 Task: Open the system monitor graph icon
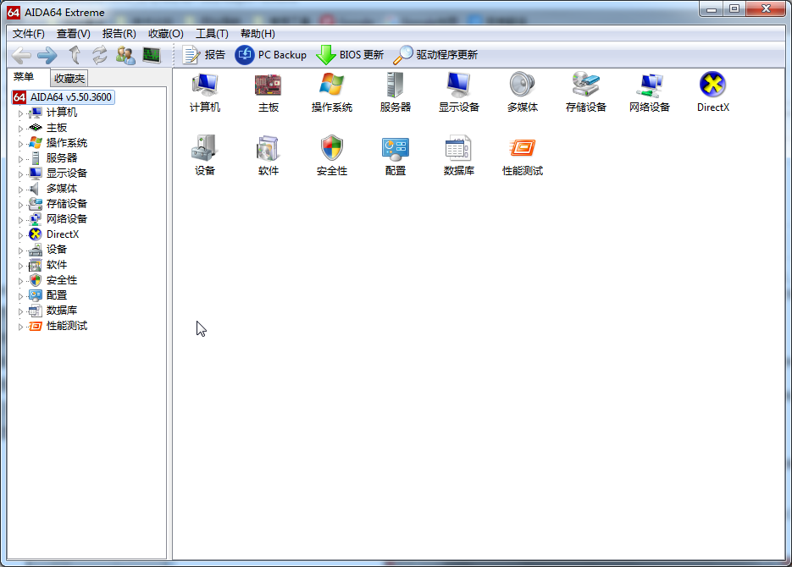(x=152, y=55)
